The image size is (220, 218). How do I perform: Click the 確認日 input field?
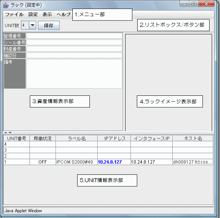(x=74, y=56)
